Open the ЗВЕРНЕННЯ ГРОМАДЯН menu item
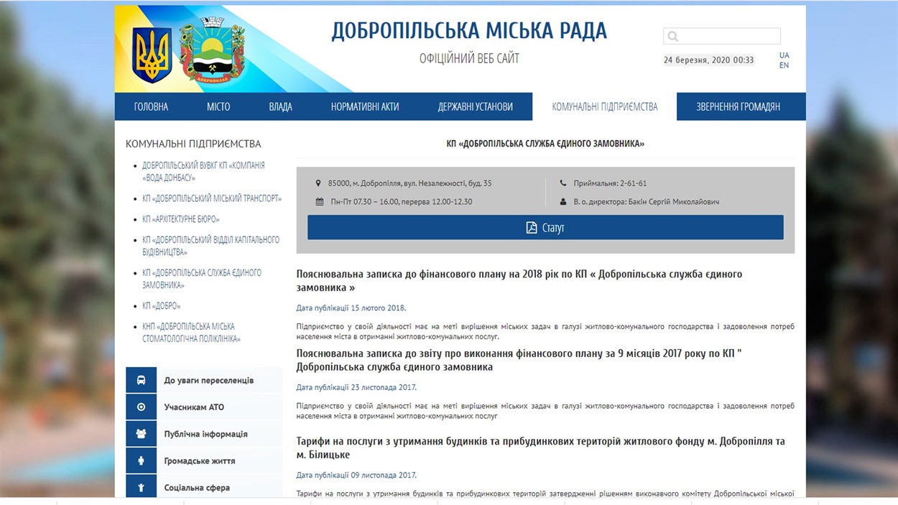Viewport: 898px width, 505px height. pyautogui.click(x=738, y=106)
